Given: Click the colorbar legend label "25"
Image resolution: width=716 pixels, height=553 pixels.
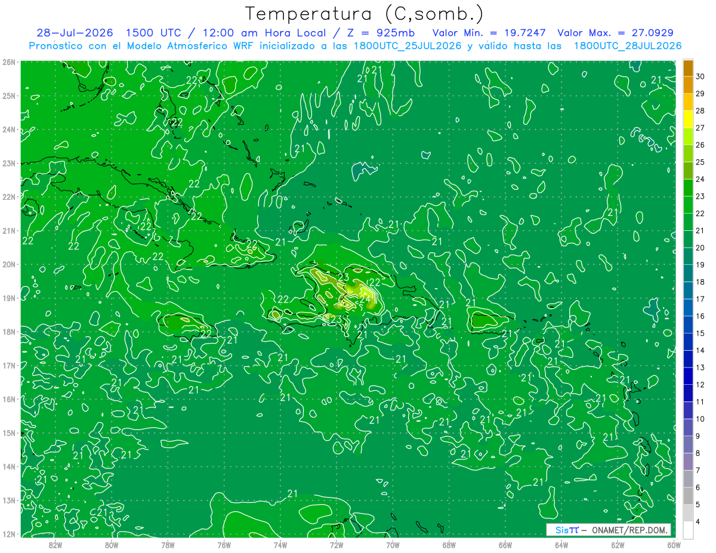Looking at the screenshot, I should 700,162.
